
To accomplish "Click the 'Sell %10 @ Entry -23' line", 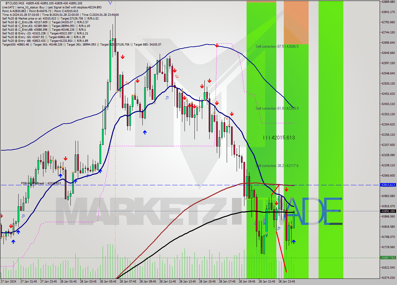I will (x=45, y=33).
